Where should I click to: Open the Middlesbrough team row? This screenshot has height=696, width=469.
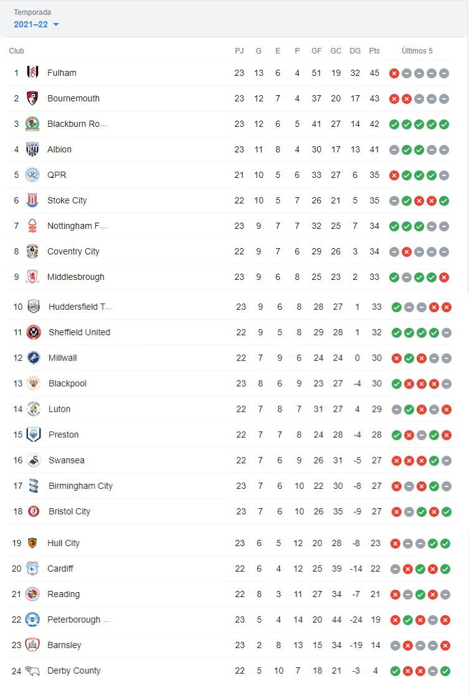point(229,277)
